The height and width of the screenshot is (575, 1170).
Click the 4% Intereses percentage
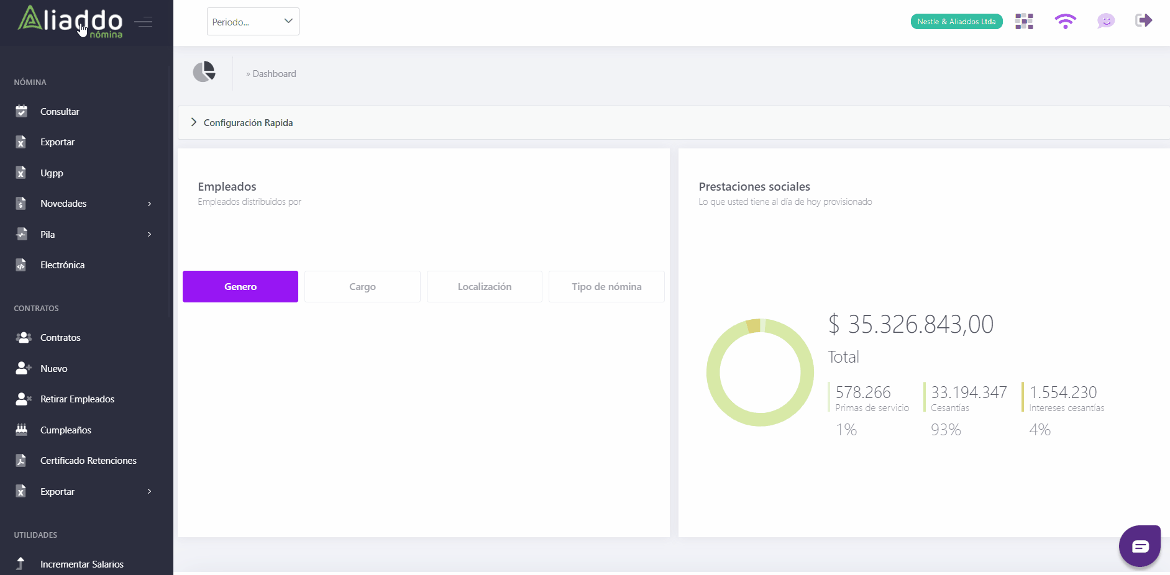(x=1040, y=430)
